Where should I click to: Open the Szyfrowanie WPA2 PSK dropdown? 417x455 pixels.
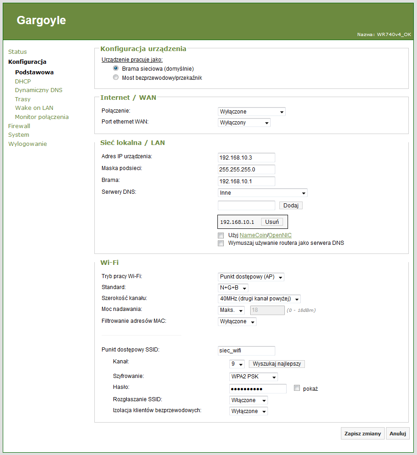(x=253, y=377)
